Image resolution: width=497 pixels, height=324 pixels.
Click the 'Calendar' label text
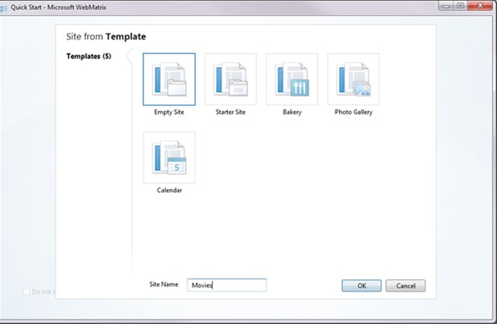pos(169,191)
